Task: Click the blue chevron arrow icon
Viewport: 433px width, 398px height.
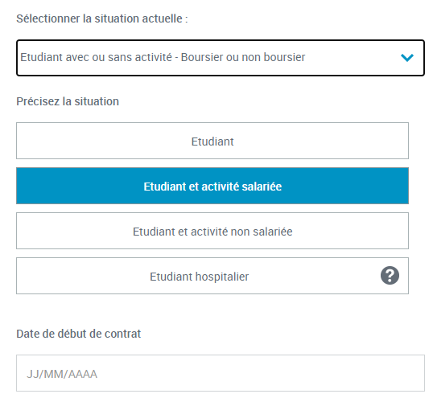Action: 407,58
